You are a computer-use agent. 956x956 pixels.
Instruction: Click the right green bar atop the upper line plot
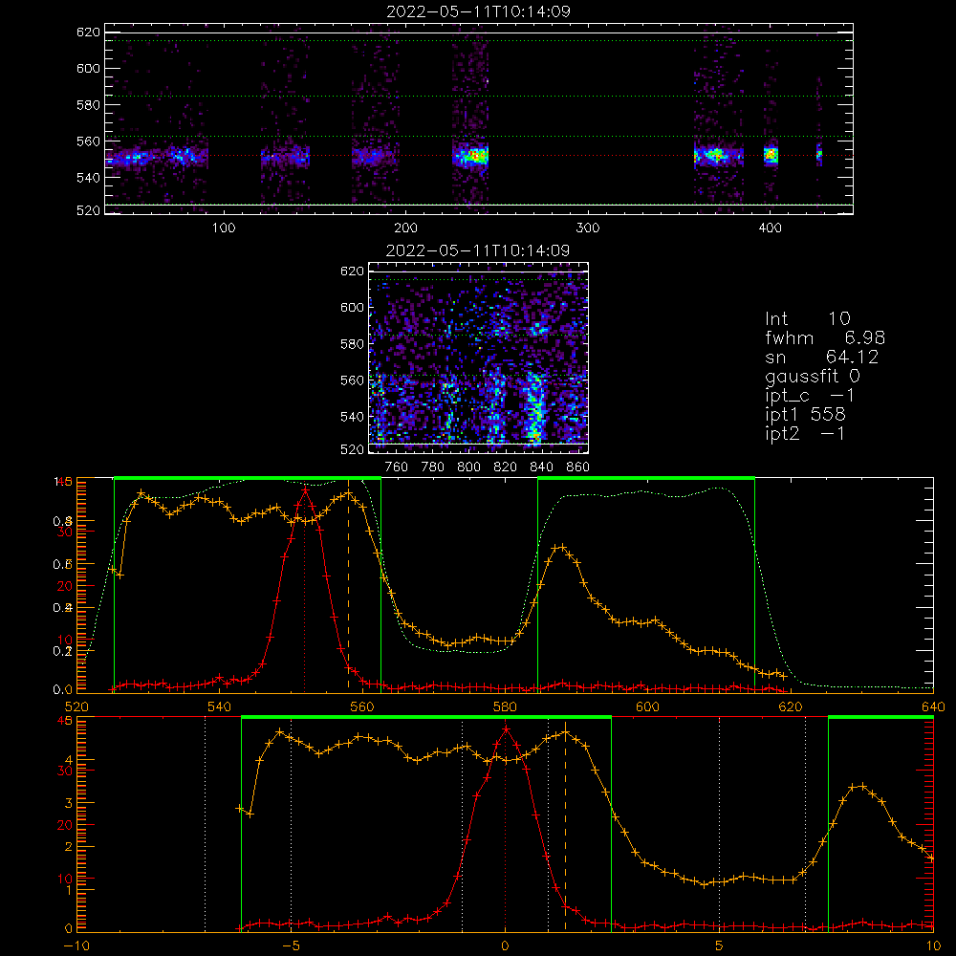[646, 478]
